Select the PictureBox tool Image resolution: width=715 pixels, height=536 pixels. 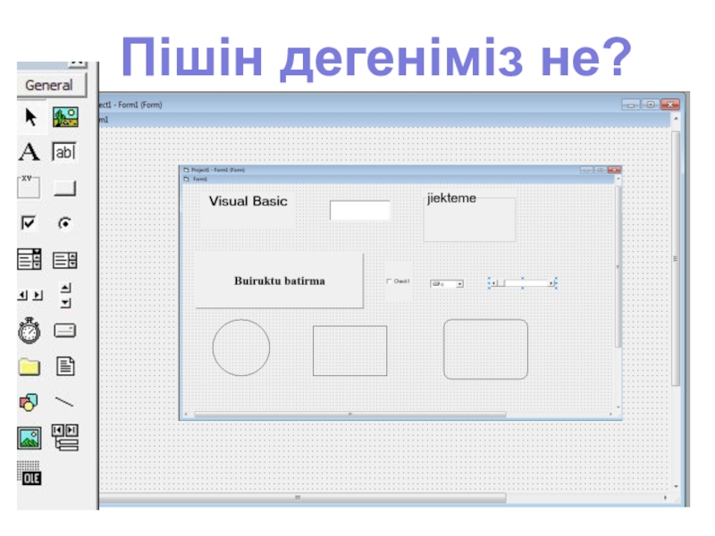click(65, 117)
